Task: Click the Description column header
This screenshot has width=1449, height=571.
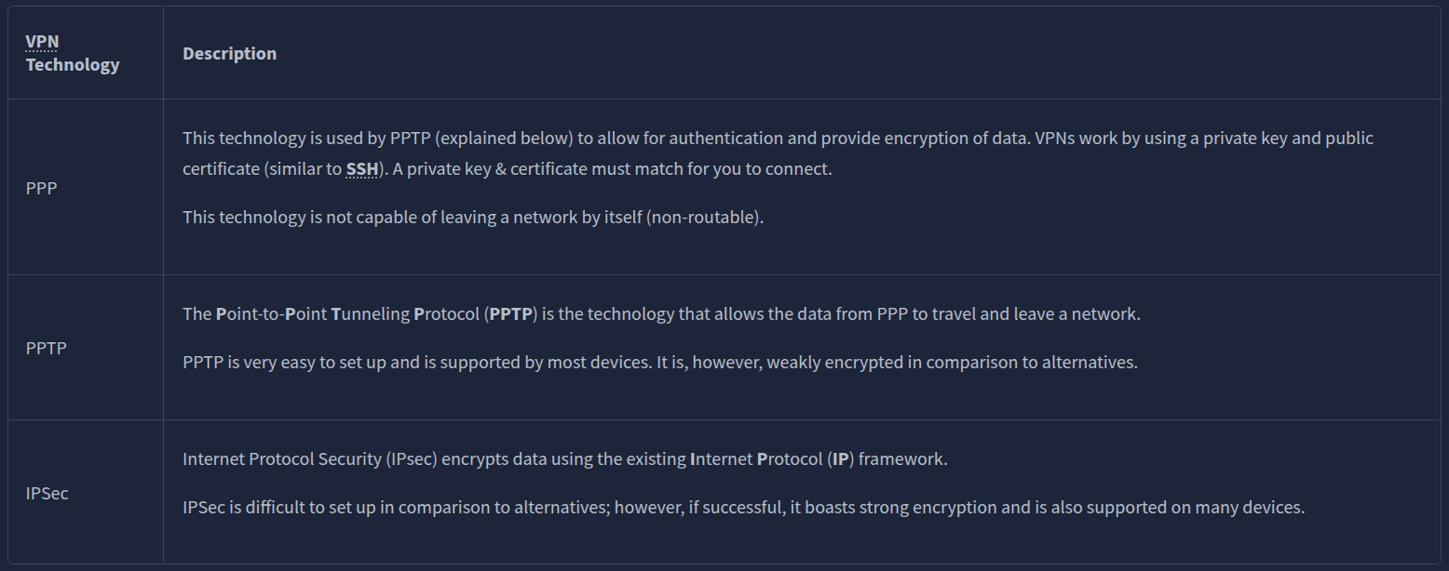Action: (229, 53)
